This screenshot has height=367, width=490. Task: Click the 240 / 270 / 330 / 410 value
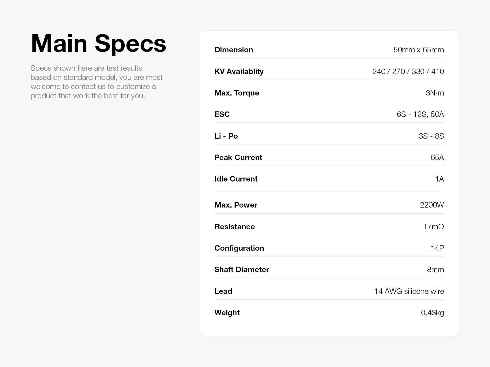tap(408, 71)
